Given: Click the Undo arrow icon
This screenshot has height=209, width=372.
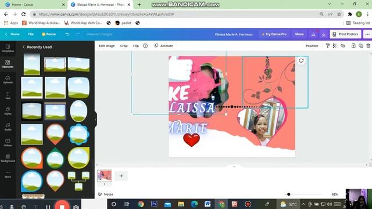Looking at the screenshot, I should (x=67, y=34).
